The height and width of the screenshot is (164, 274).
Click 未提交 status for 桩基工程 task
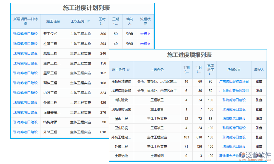click(145, 44)
